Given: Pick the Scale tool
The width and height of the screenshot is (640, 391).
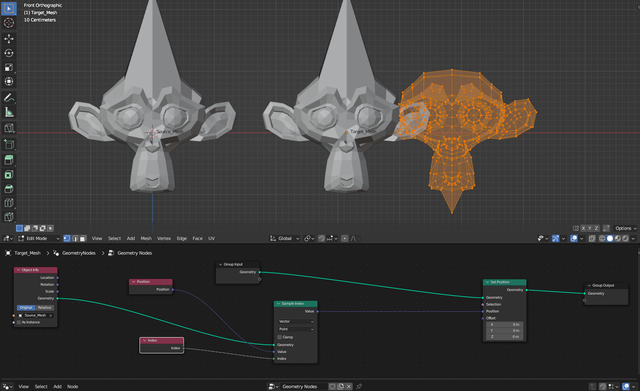Looking at the screenshot, I should 9,67.
